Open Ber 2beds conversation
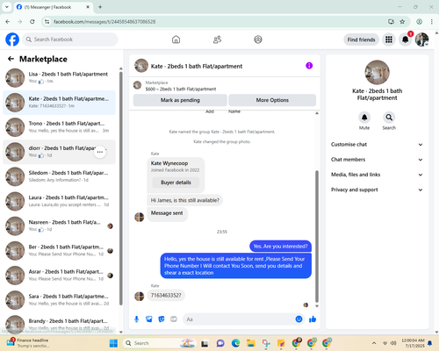This screenshot has height=351, width=439. (x=59, y=251)
